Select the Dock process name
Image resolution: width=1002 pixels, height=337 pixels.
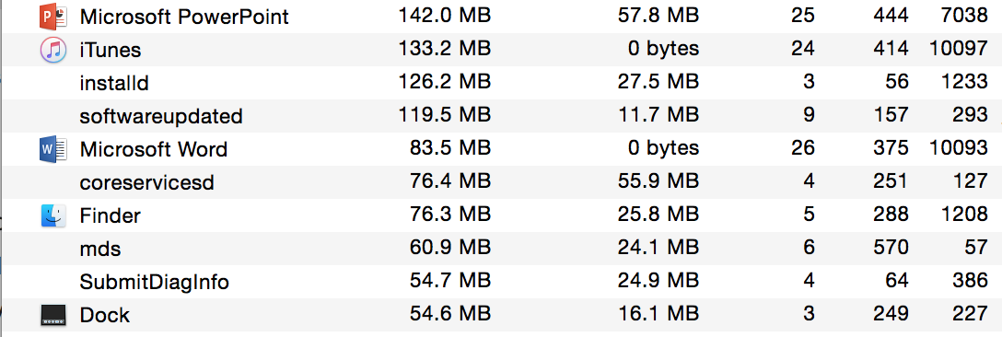coord(105,315)
